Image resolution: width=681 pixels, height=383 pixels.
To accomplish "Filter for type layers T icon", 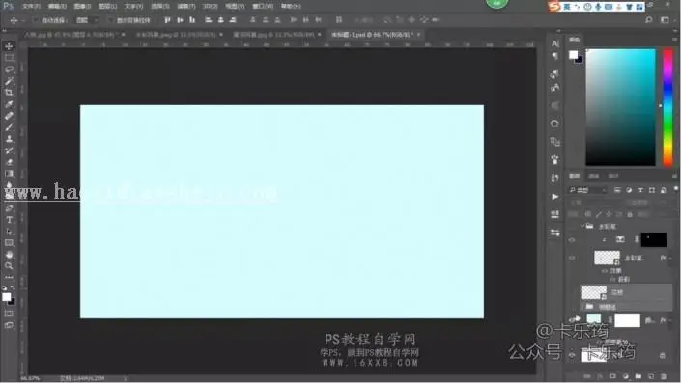I will click(x=640, y=190).
